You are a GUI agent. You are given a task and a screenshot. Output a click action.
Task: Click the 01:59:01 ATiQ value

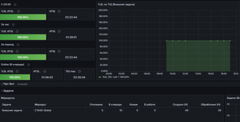coord(71,37)
